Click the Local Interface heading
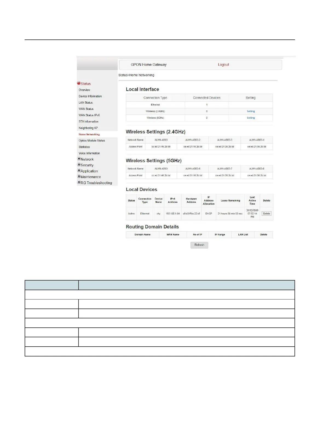 click(142, 89)
